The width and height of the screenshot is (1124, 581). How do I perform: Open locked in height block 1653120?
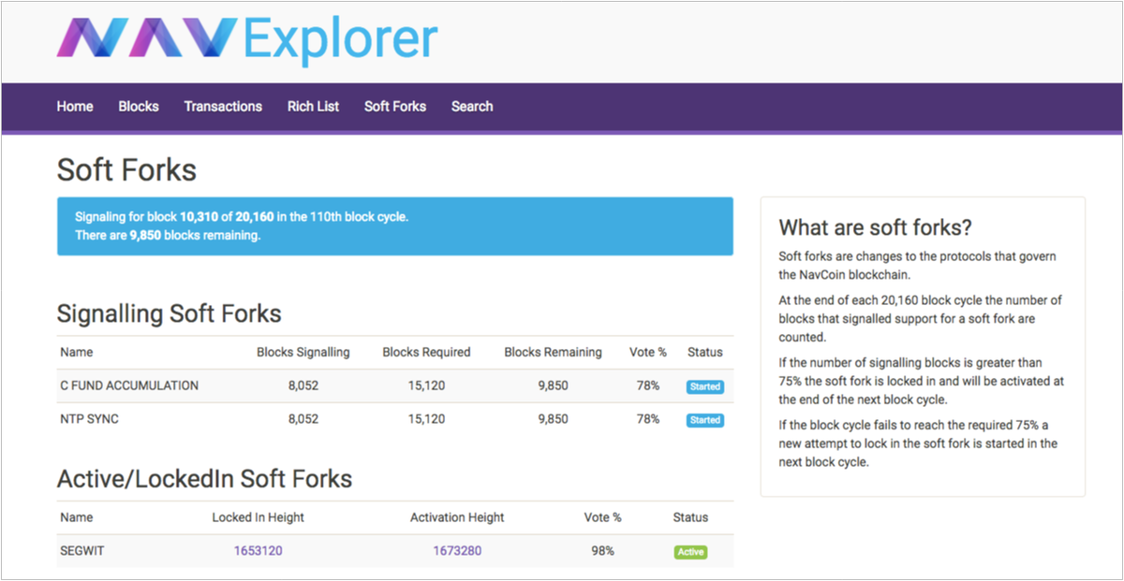(x=259, y=551)
